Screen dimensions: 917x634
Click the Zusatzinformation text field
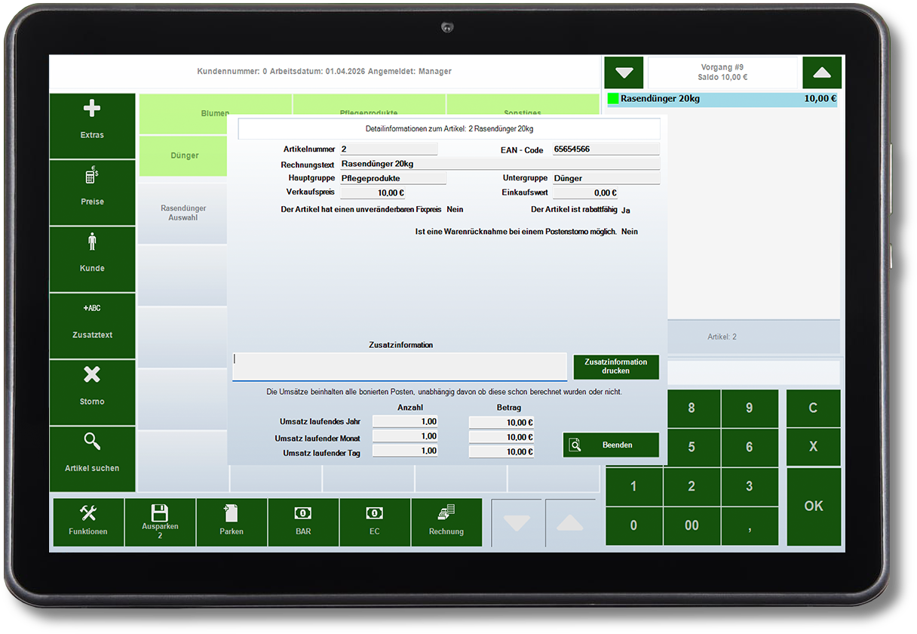(400, 367)
